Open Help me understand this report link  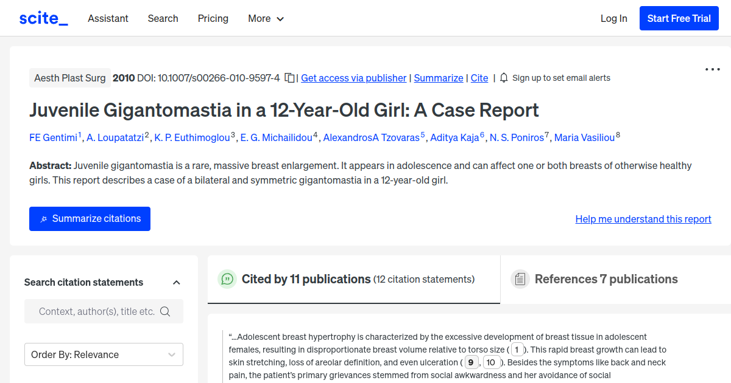tap(643, 219)
